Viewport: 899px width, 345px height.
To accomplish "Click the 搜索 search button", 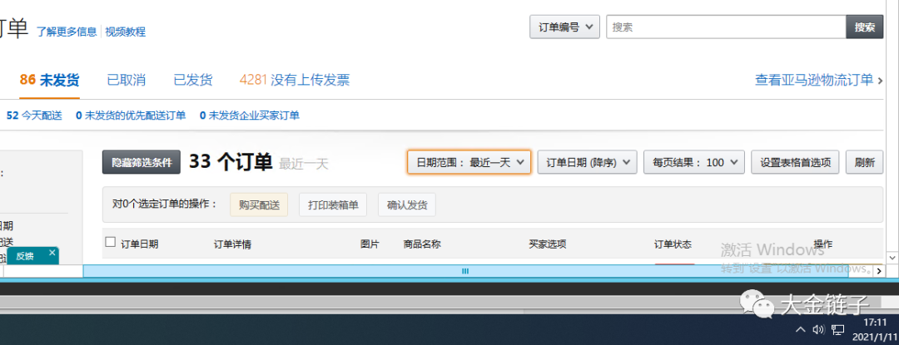I will [865, 27].
